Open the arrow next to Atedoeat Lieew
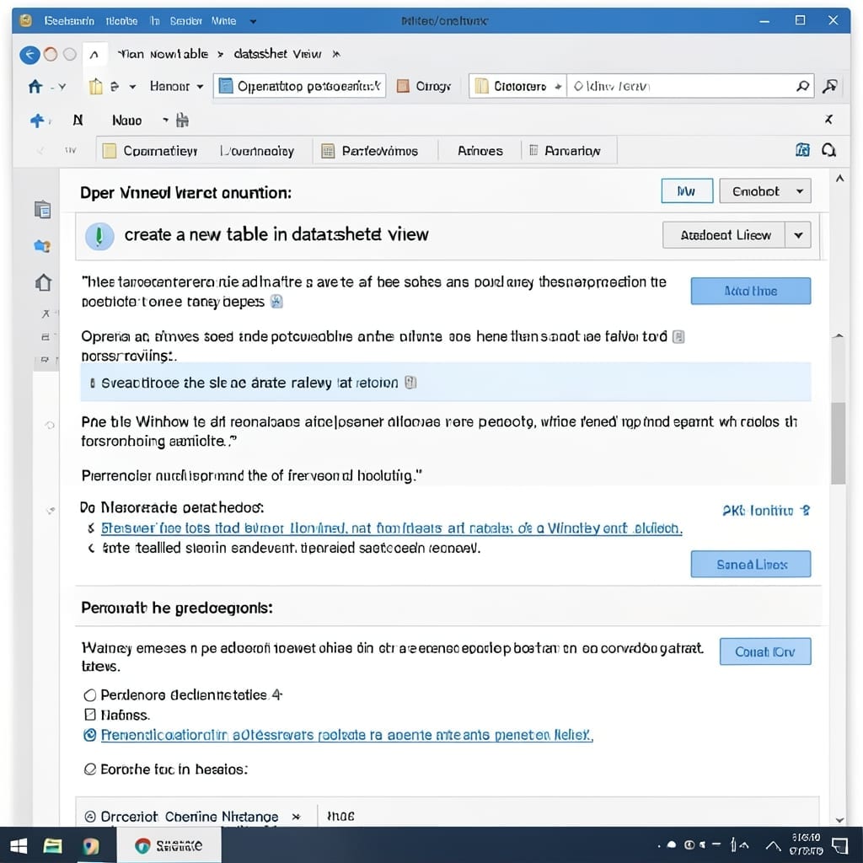Viewport: 863px width, 863px height. point(798,235)
